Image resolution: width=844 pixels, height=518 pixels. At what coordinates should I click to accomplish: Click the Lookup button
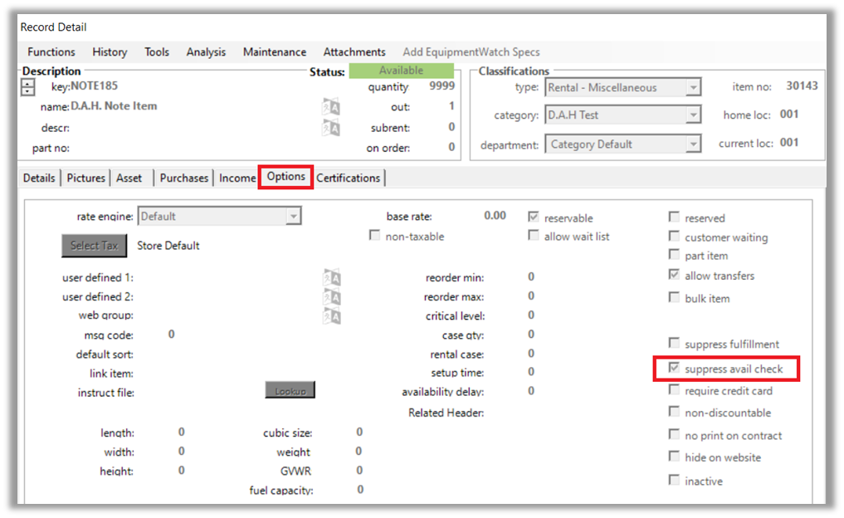pos(290,391)
